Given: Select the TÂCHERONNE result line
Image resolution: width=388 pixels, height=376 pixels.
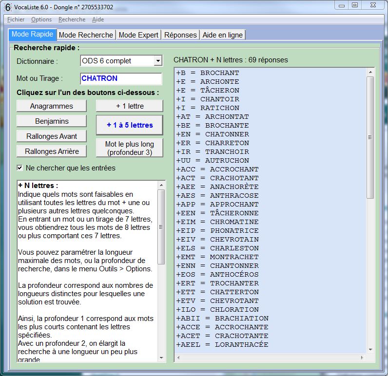Looking at the screenshot, I should click(217, 213).
